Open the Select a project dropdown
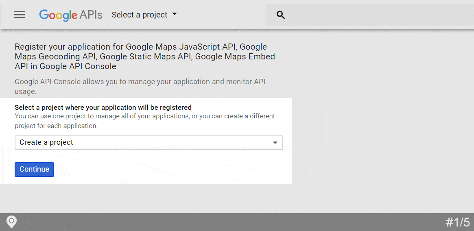 point(144,15)
